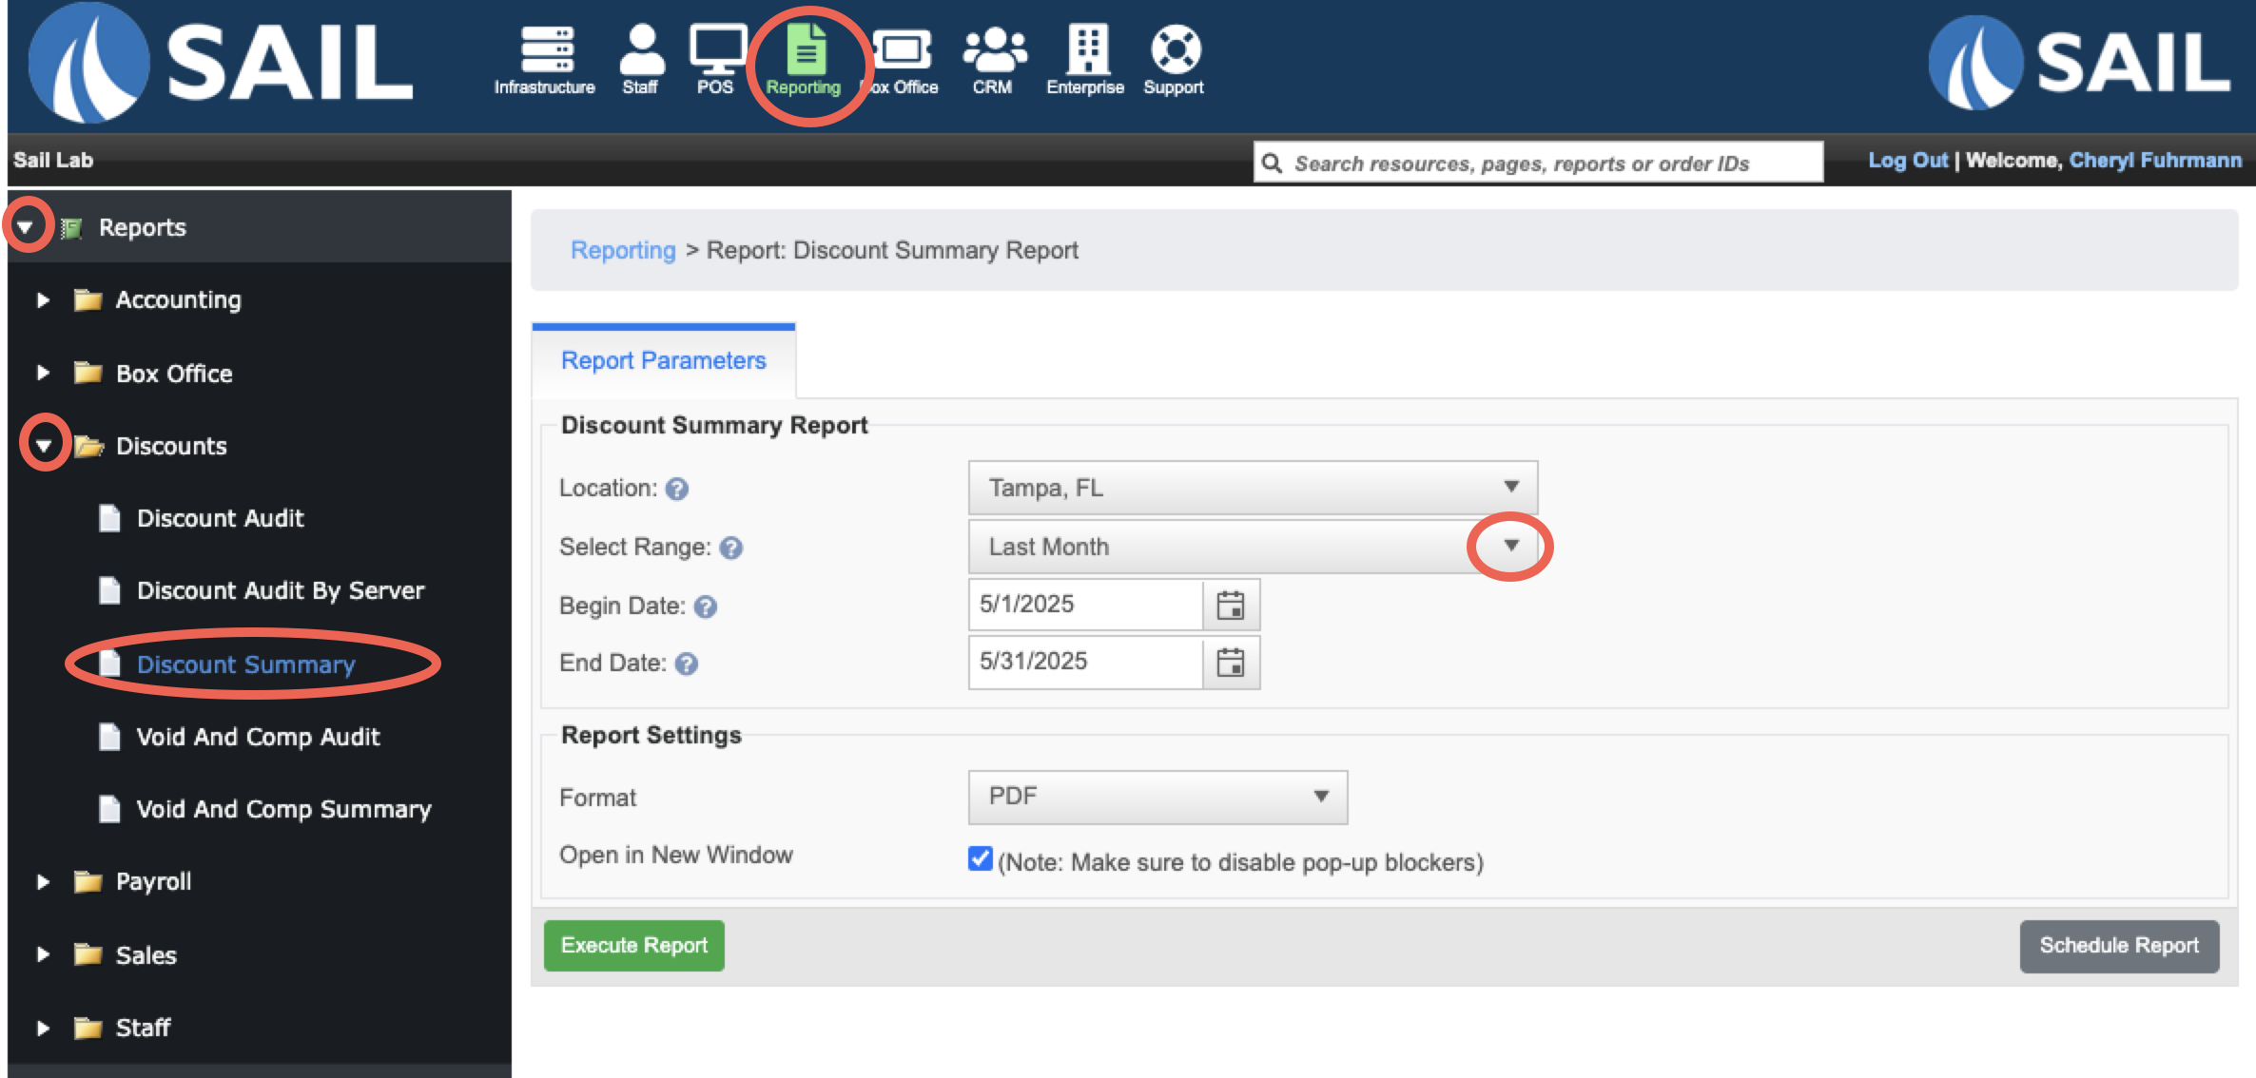Expand the Accounting folder

(43, 300)
